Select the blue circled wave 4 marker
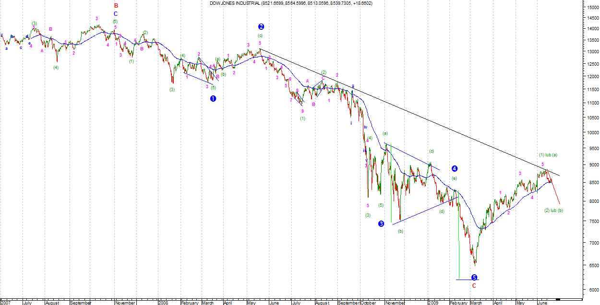The width and height of the screenshot is (600, 305). 454,168
